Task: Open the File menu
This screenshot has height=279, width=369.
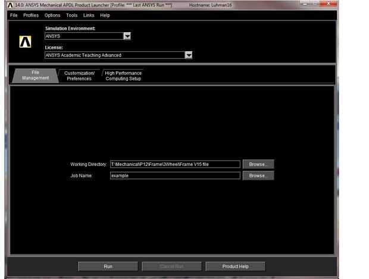Action: pos(14,15)
